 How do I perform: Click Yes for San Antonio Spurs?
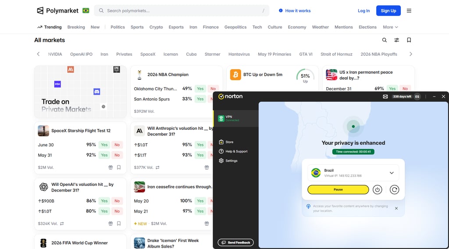pyautogui.click(x=200, y=99)
